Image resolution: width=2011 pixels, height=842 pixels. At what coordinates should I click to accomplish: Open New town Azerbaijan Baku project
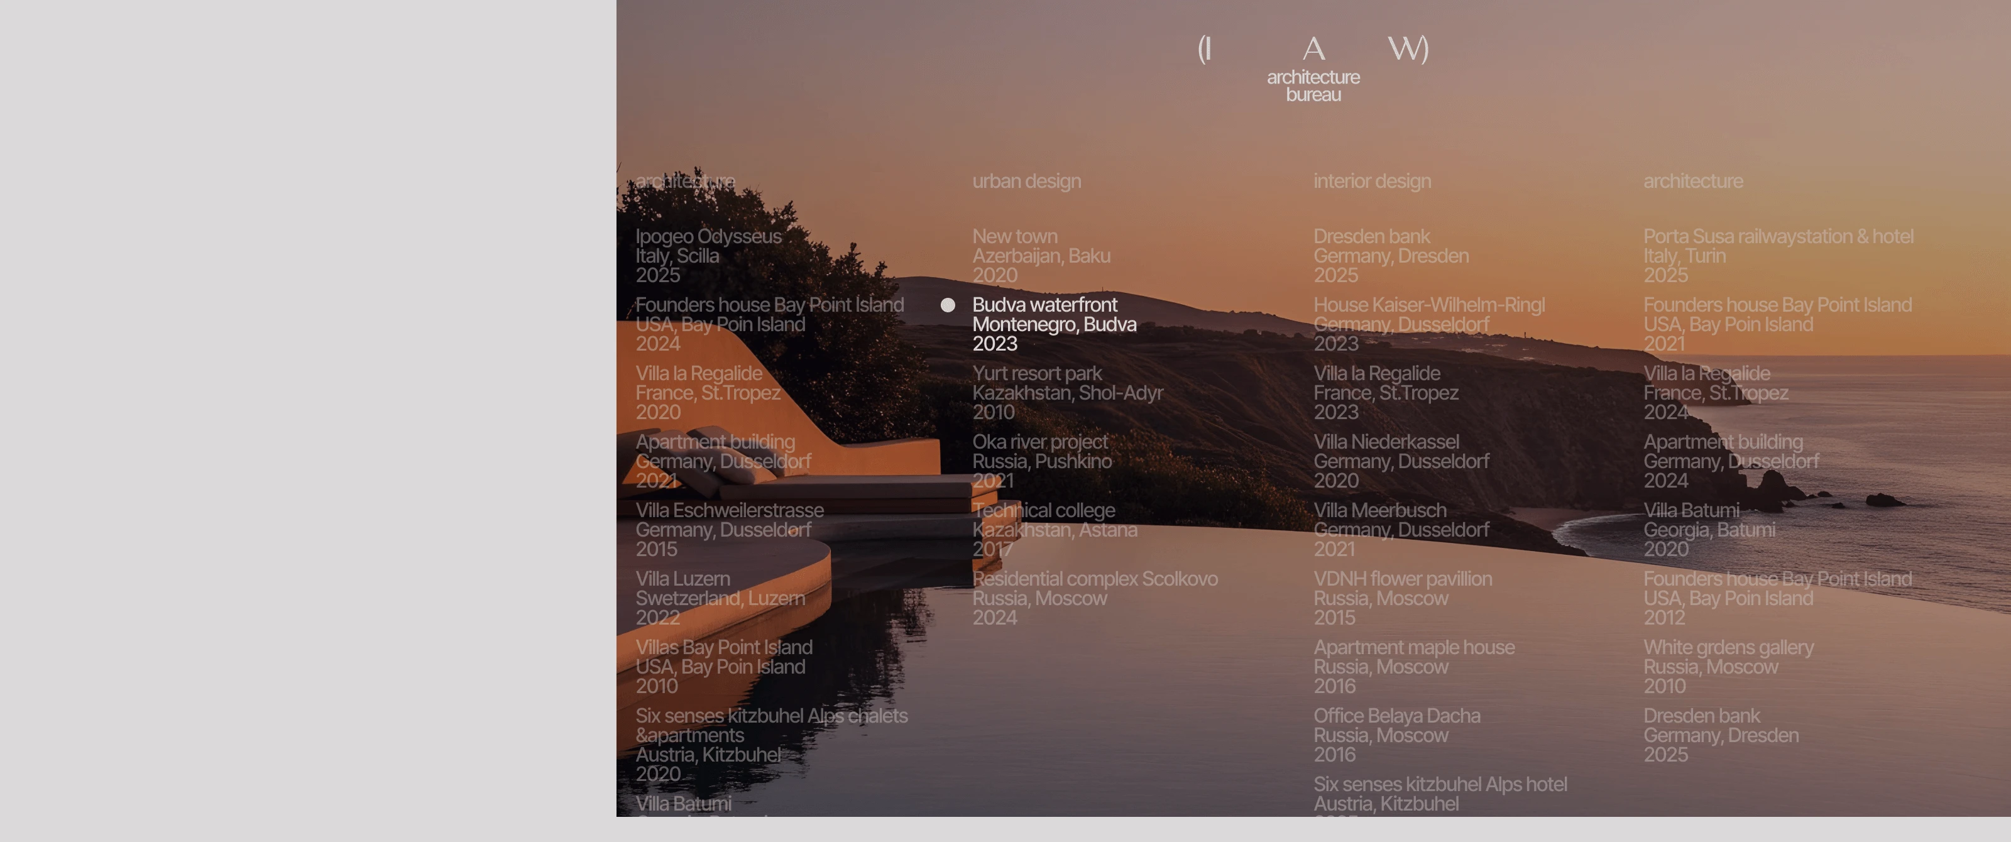coord(1041,255)
